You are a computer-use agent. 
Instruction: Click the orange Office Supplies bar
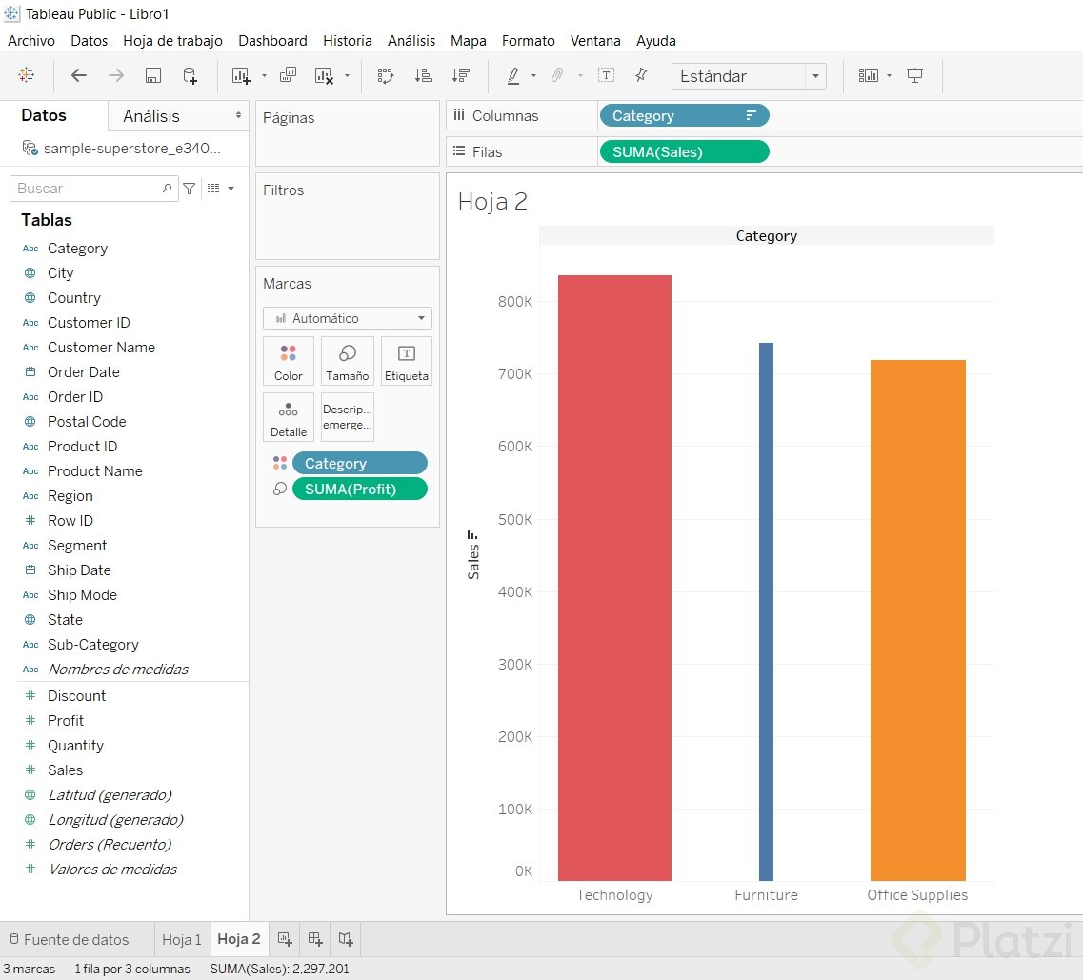coord(918,620)
